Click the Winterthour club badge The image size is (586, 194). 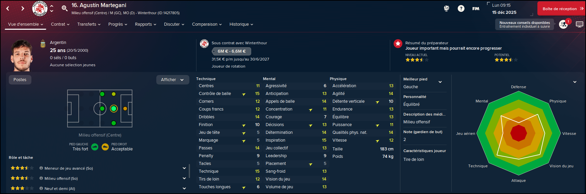40,8
